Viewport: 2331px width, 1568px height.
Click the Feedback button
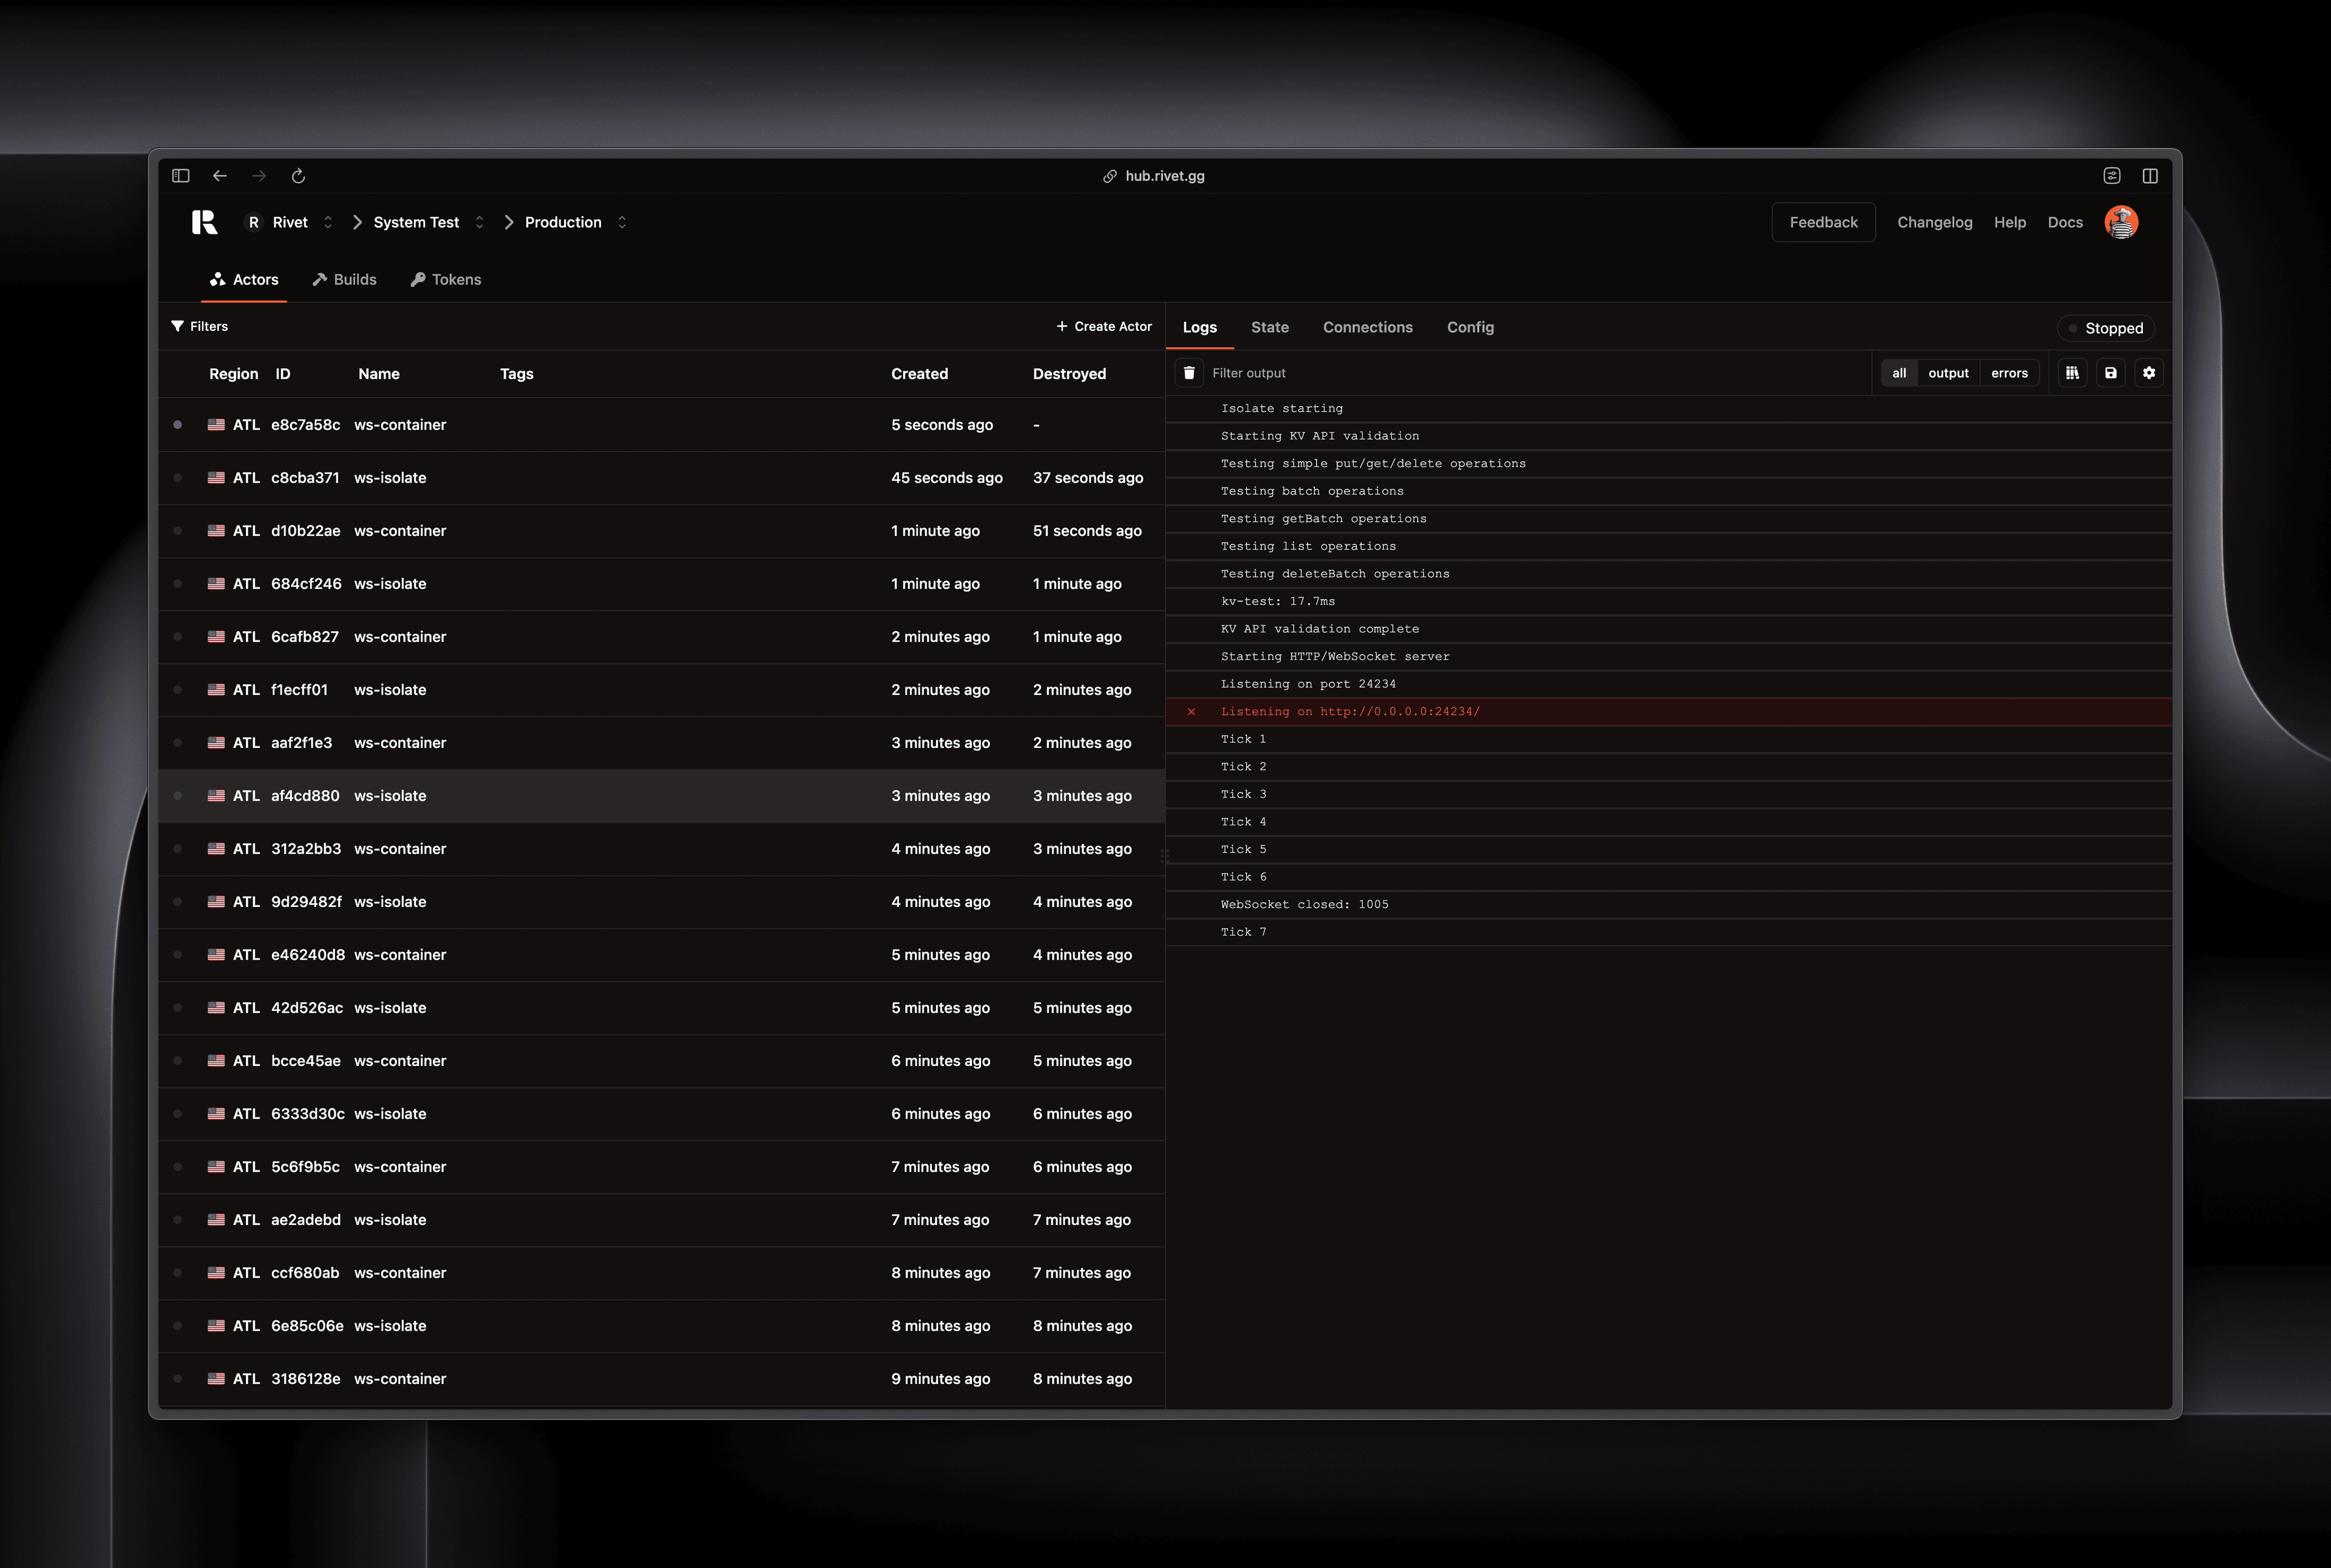coord(1824,222)
